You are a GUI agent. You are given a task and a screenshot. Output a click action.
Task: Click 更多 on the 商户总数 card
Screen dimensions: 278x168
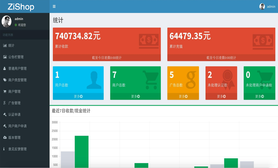pyautogui.click(x=135, y=96)
